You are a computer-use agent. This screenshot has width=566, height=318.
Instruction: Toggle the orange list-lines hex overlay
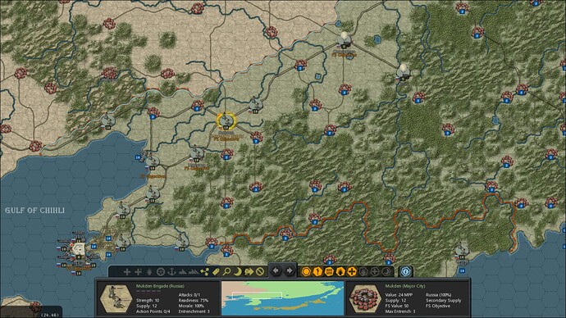click(329, 271)
